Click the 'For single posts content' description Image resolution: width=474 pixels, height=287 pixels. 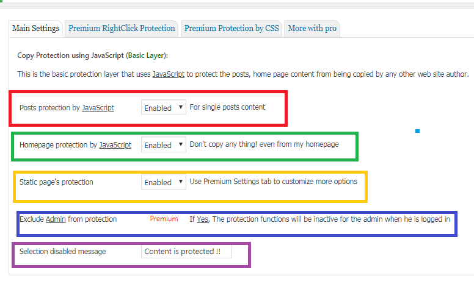point(227,107)
